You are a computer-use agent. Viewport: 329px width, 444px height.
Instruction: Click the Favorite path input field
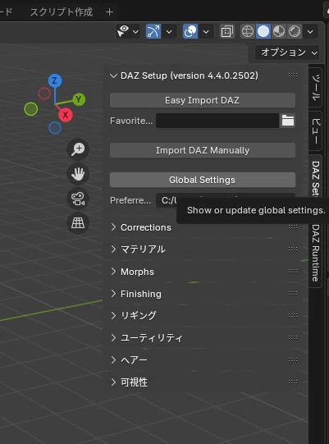[217, 121]
